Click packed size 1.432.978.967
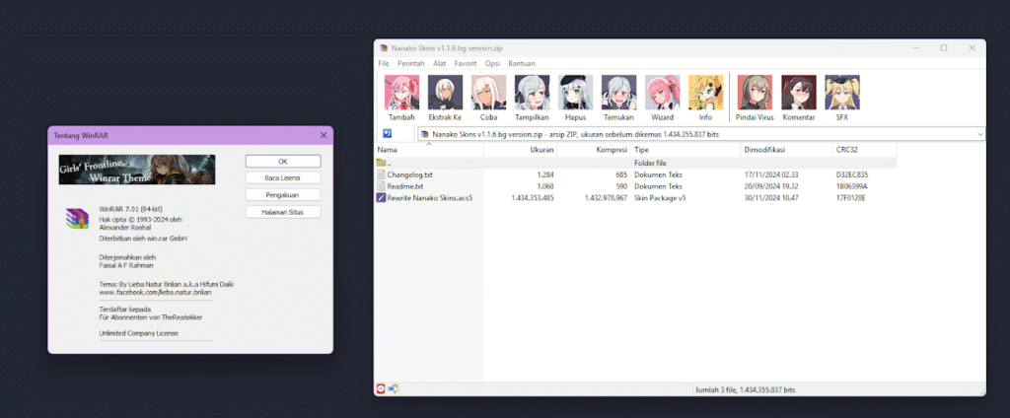The height and width of the screenshot is (418, 1010). point(607,198)
